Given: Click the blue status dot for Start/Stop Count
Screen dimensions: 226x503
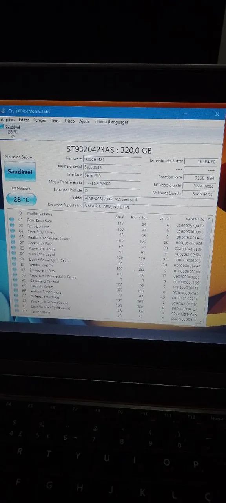Looking at the screenshot, I should (12, 231).
